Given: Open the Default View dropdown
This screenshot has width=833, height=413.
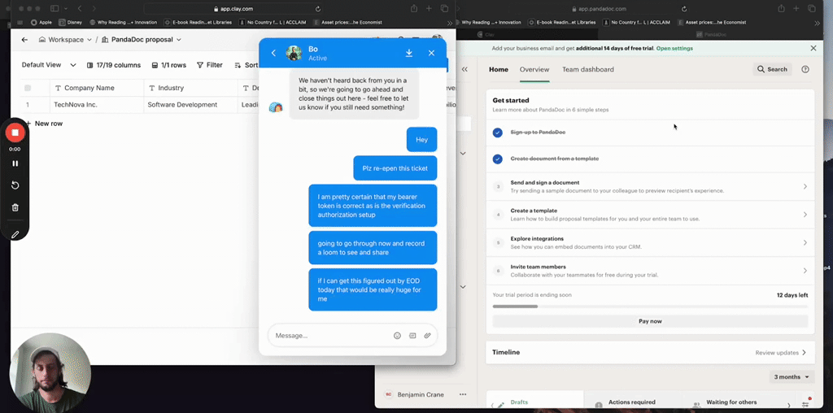Looking at the screenshot, I should click(x=48, y=65).
